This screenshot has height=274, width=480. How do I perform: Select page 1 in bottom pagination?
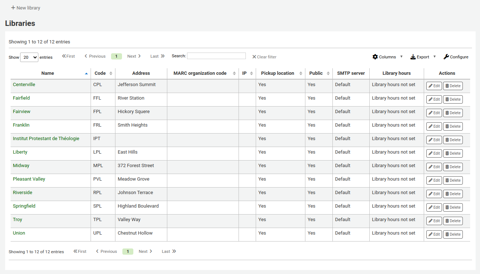click(x=128, y=251)
